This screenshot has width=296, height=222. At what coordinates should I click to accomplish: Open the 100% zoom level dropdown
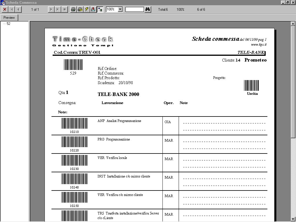(120, 9)
